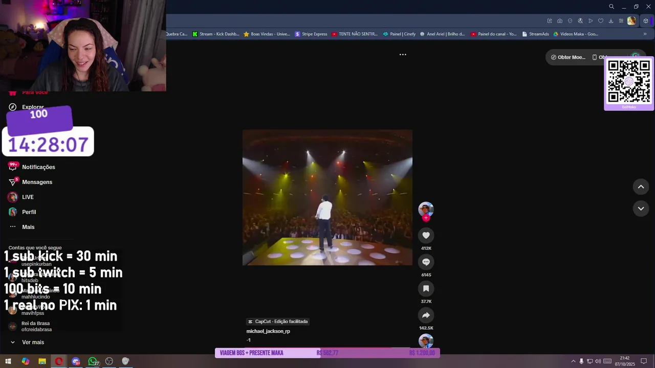Click the snapshot camera icon in Opera toolbar
Image resolution: width=655 pixels, height=368 pixels.
pos(560,21)
